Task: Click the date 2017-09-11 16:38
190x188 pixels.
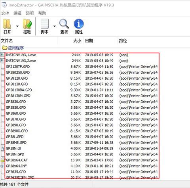Action: (99, 142)
